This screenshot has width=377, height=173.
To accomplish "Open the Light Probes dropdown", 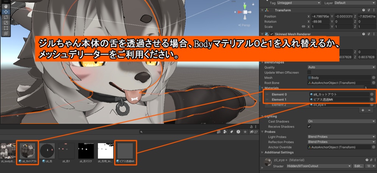I will click(342, 136).
